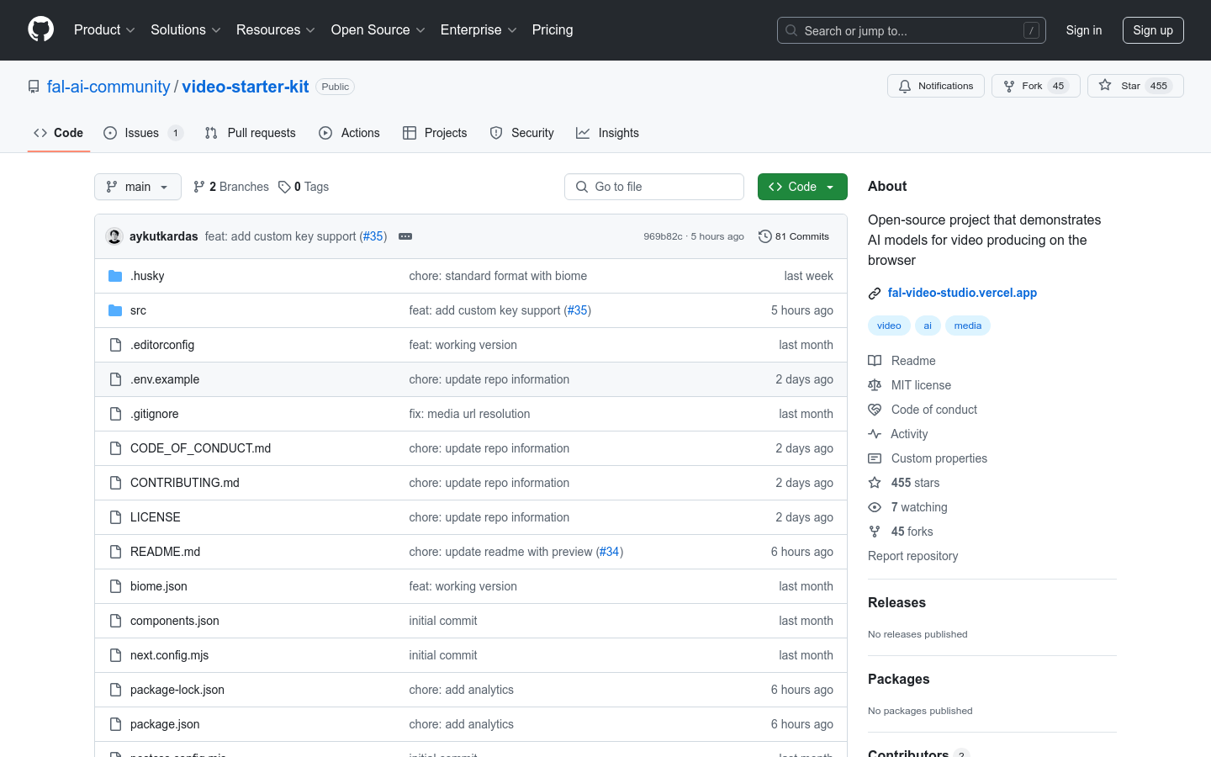The image size is (1211, 757).
Task: Click aykutkardas avatar image
Action: 114,236
